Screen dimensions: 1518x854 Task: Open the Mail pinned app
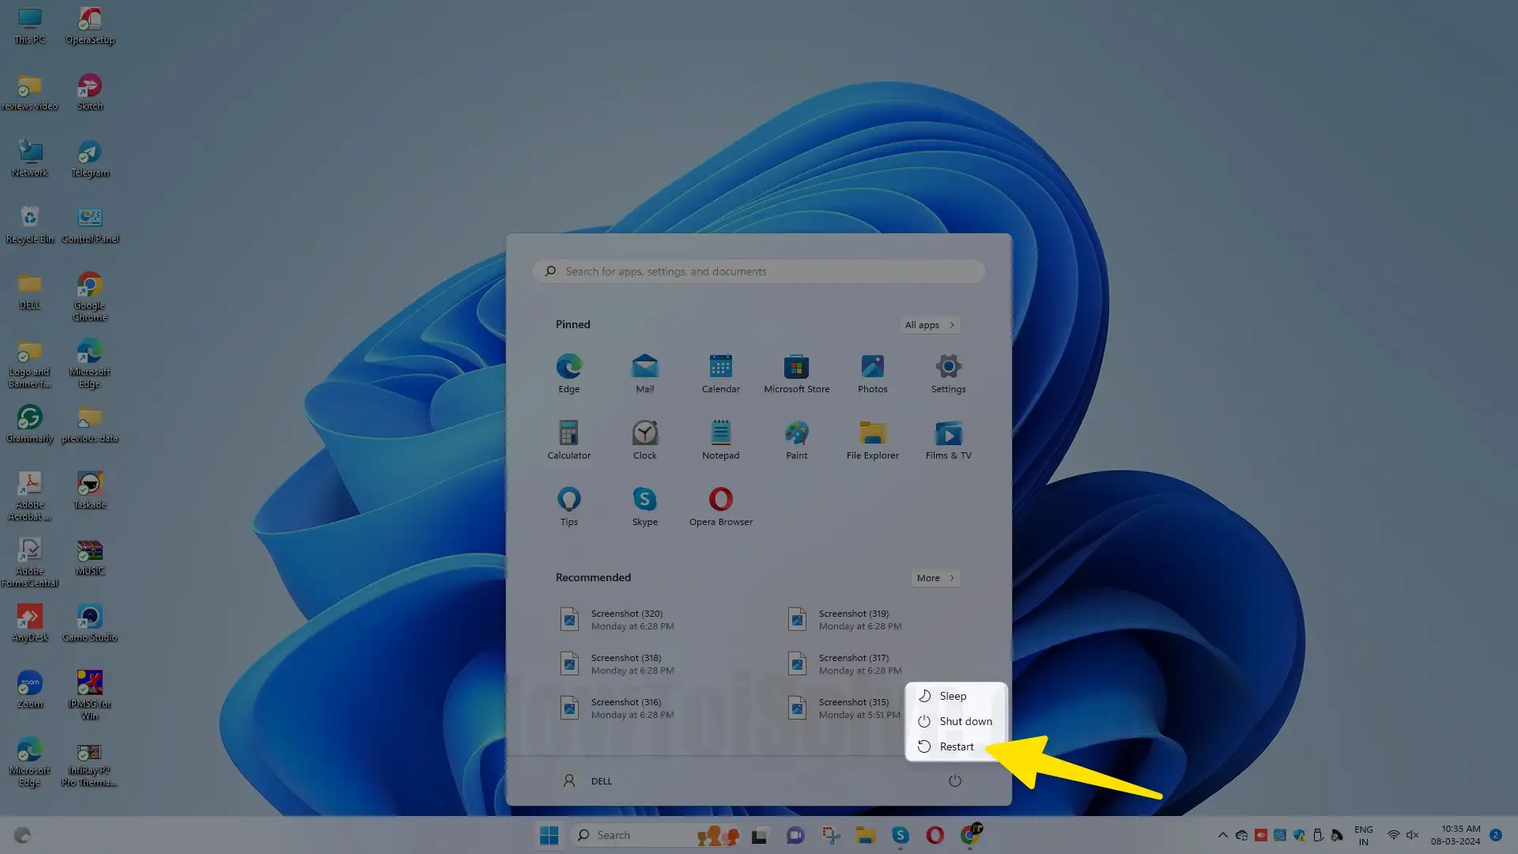pyautogui.click(x=644, y=374)
